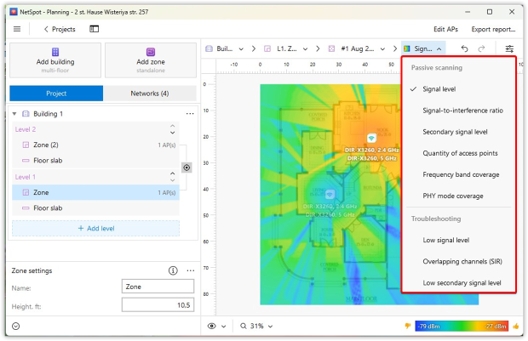The image size is (528, 341).
Task: Click the zone Name input field
Action: (x=158, y=287)
